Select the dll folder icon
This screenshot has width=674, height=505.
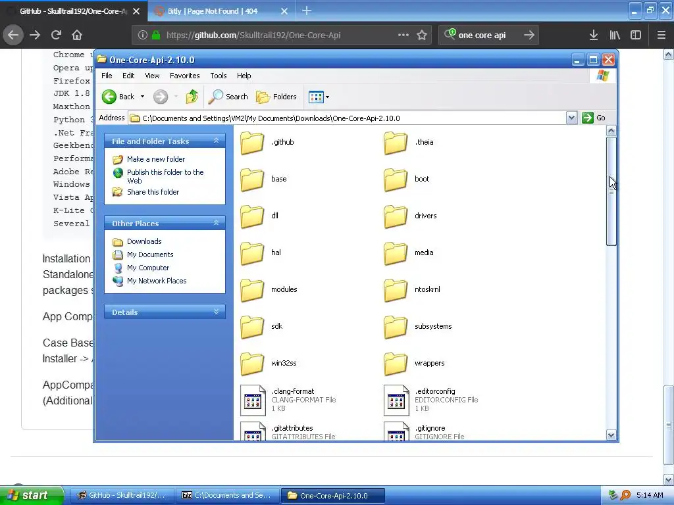pos(252,216)
